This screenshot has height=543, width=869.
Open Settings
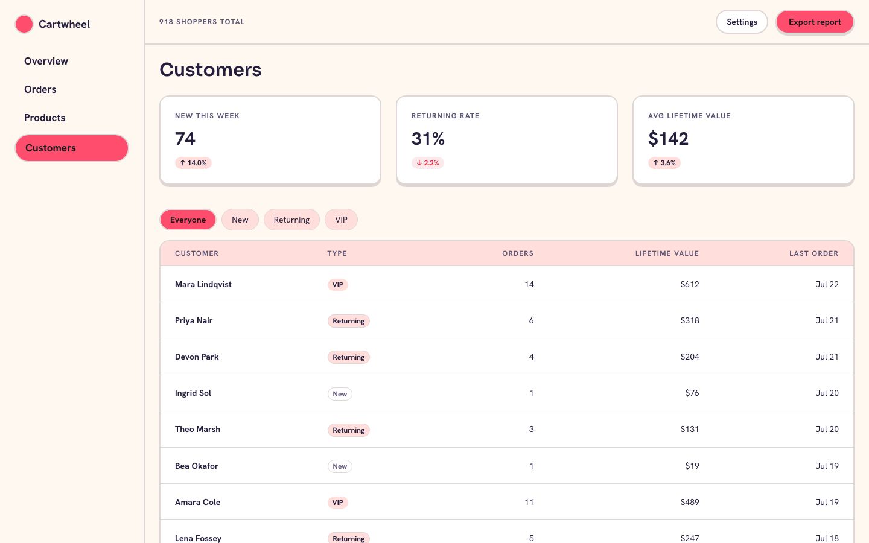(742, 22)
